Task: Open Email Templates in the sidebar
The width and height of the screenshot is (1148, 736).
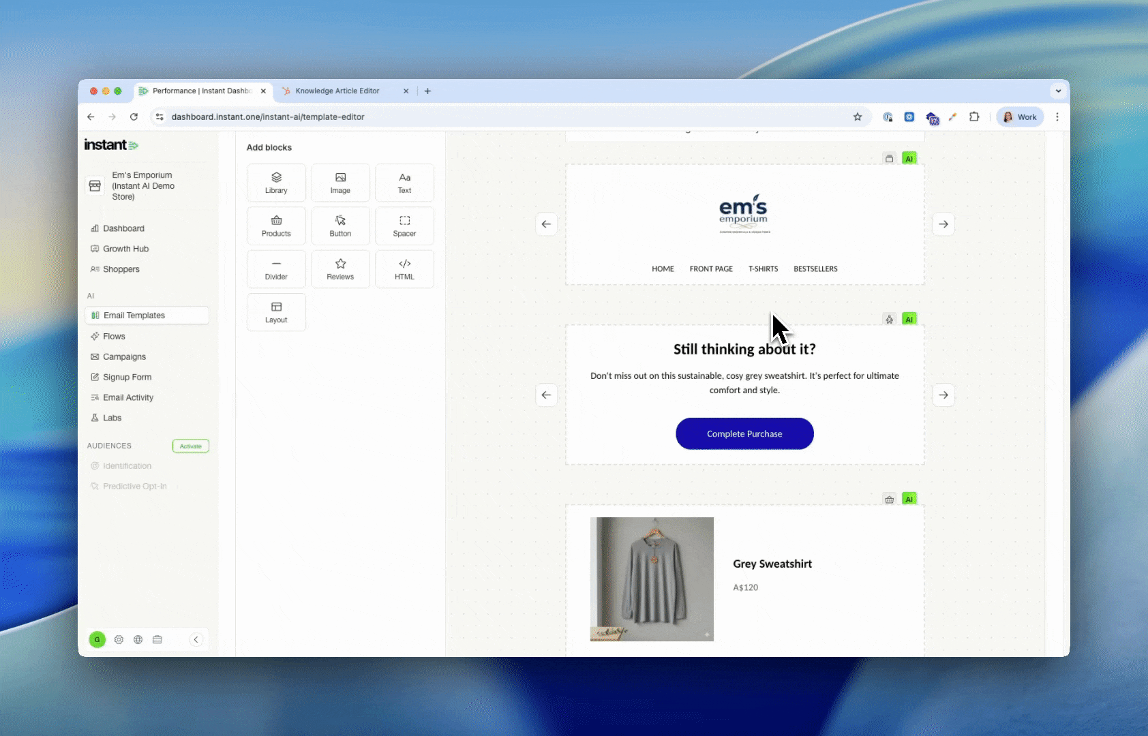Action: (134, 315)
